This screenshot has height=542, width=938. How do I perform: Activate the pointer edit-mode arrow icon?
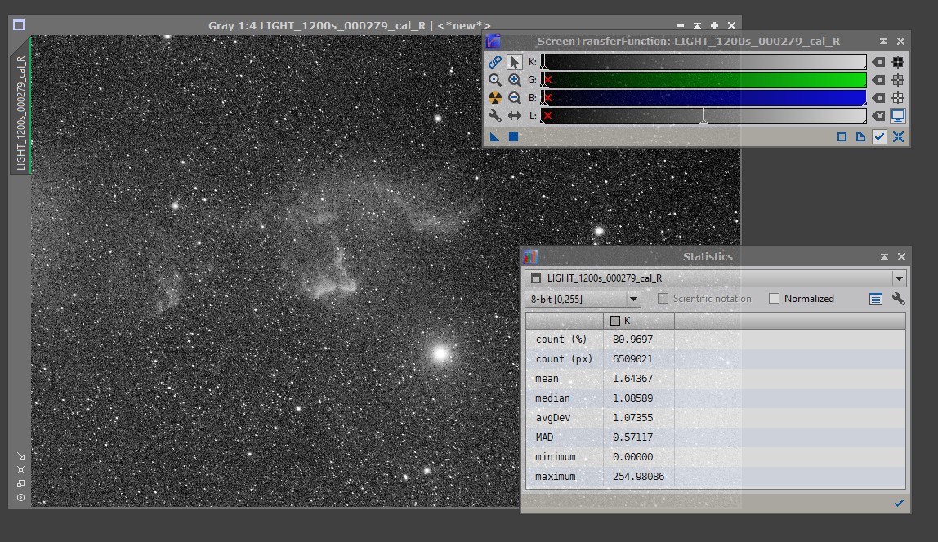click(515, 62)
